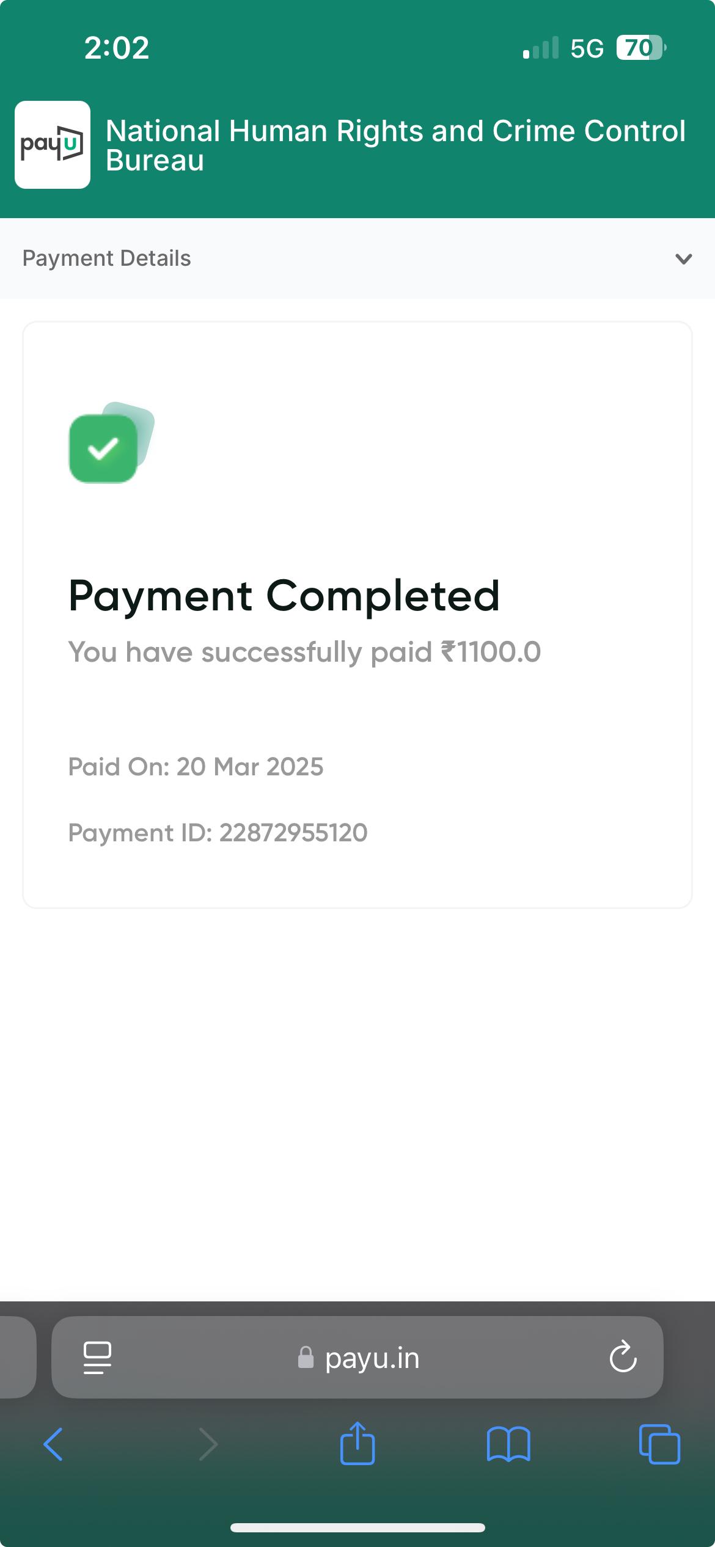Show all open Safari tabs
This screenshot has height=1547, width=715.
coord(659,1444)
